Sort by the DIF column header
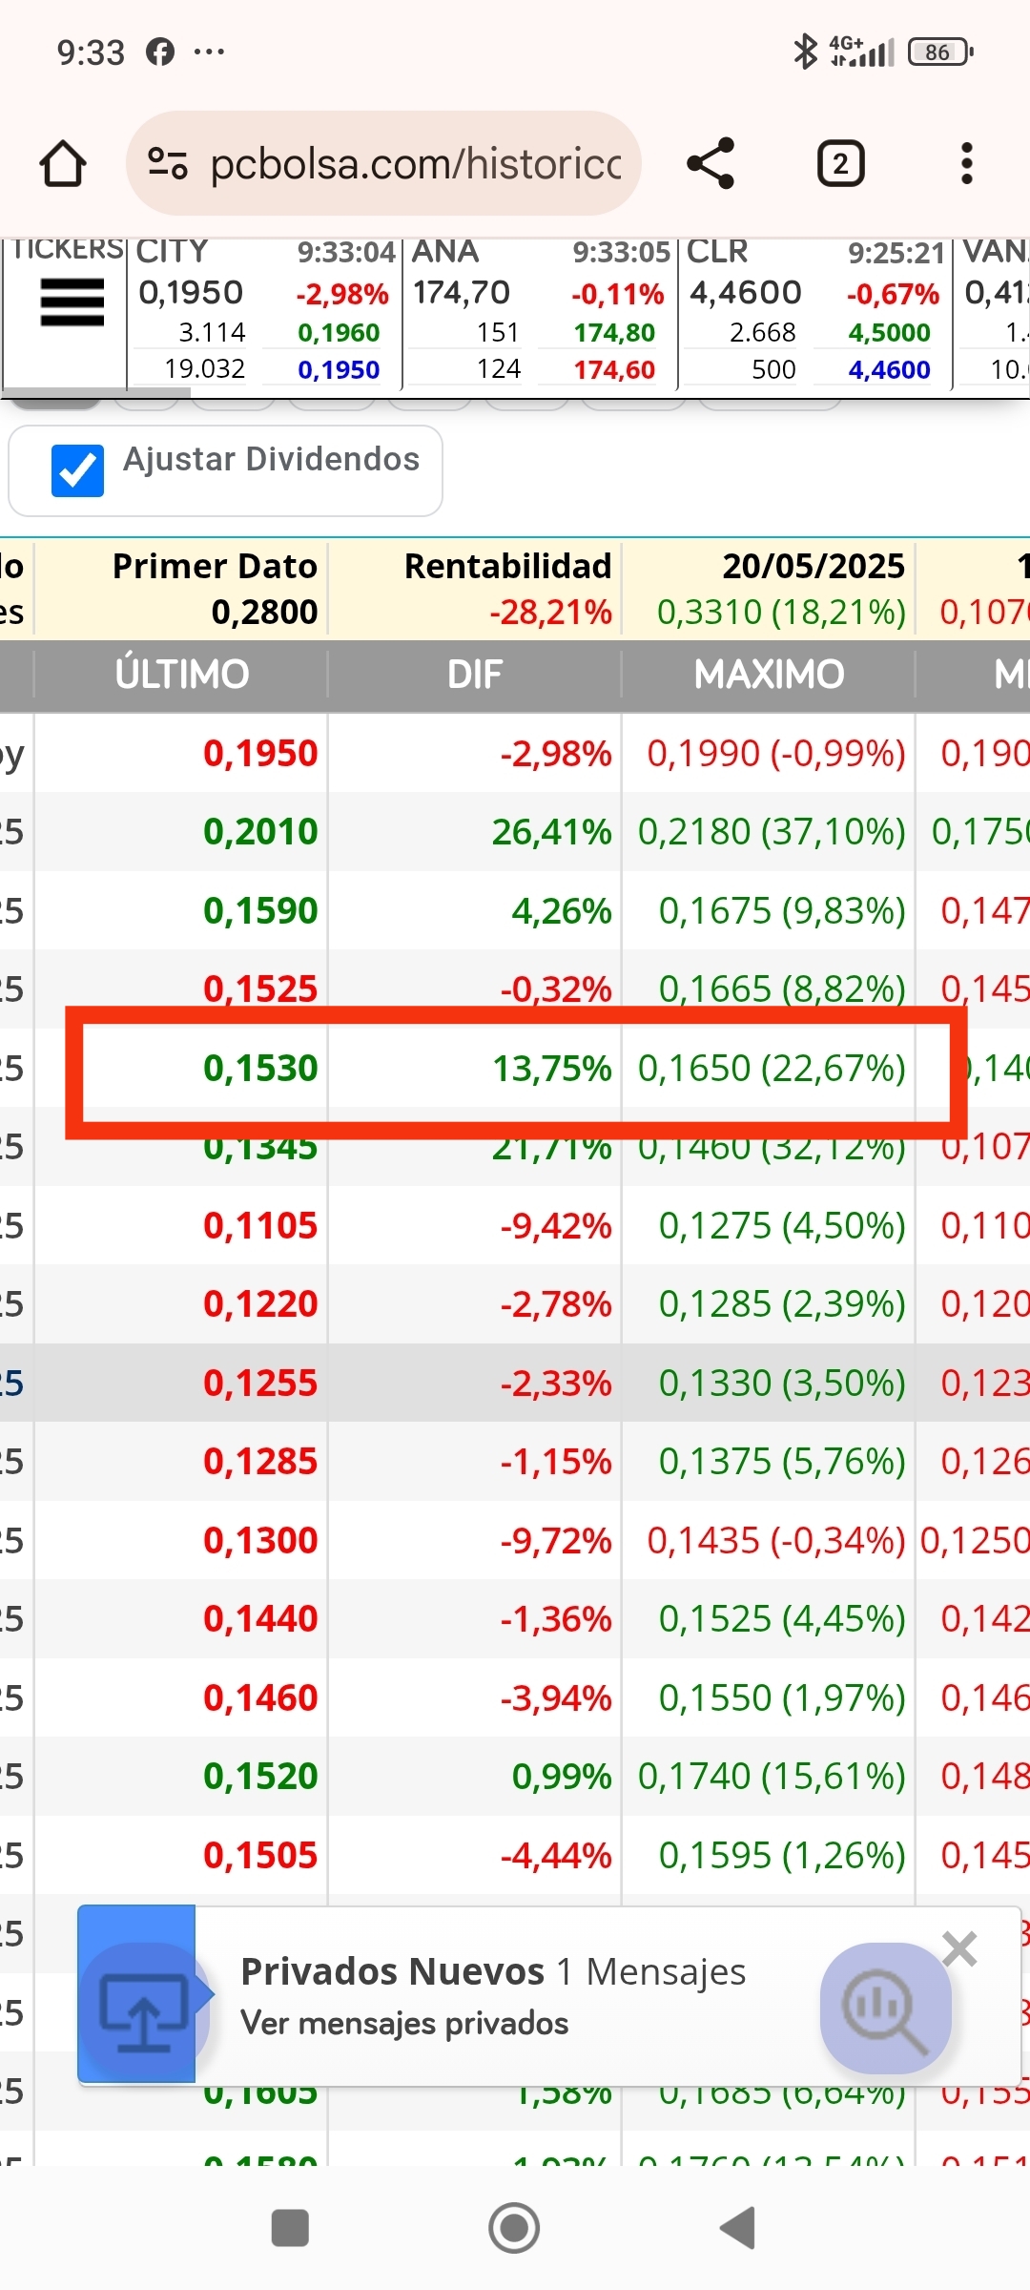The height and width of the screenshot is (2290, 1030). click(x=475, y=675)
